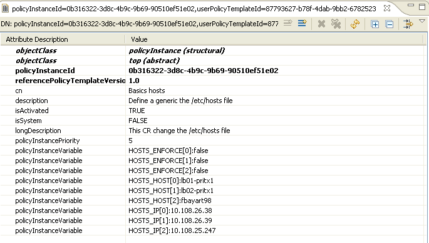Click the DN text field in toolbar

140,24
